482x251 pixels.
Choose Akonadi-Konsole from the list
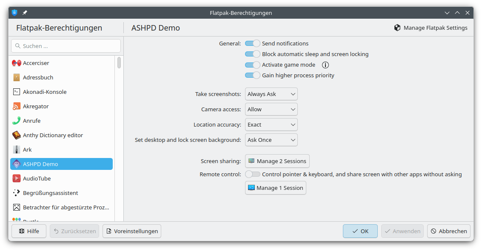[x=62, y=92]
